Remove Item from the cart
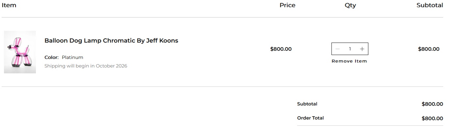This screenshot has height=131, width=450. tap(349, 61)
